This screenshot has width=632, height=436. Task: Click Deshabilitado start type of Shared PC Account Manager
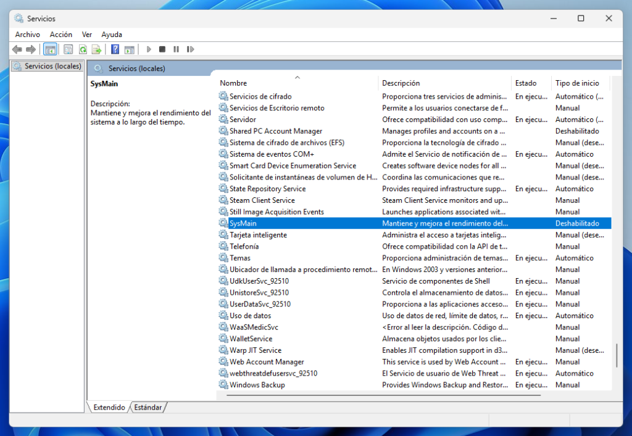tap(577, 131)
